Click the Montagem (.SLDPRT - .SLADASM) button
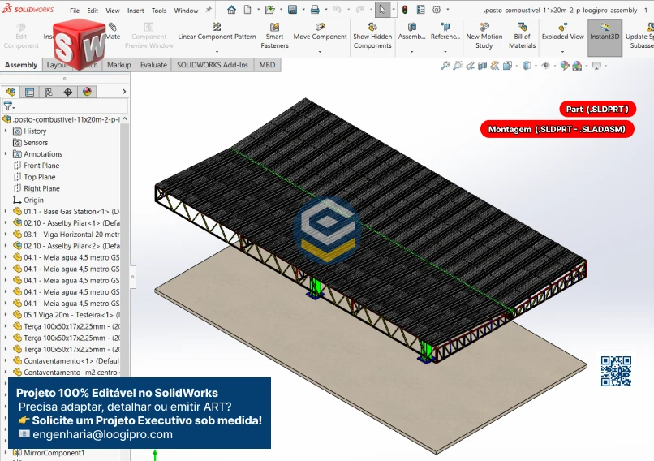654x461 pixels. (x=557, y=129)
